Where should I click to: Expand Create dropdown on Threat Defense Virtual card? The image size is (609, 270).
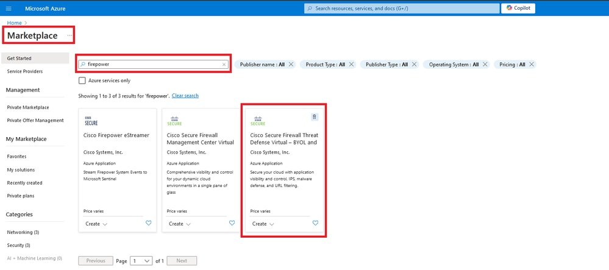tap(263, 224)
